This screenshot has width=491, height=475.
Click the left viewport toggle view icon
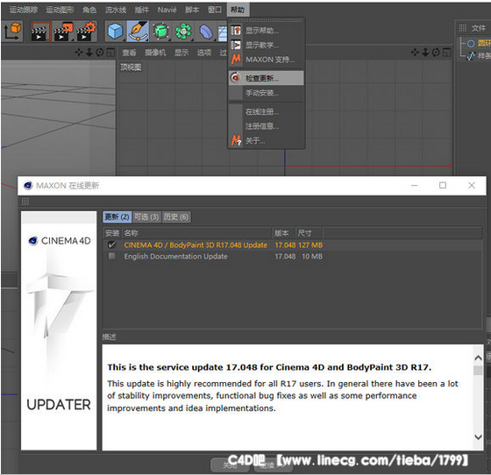click(110, 53)
